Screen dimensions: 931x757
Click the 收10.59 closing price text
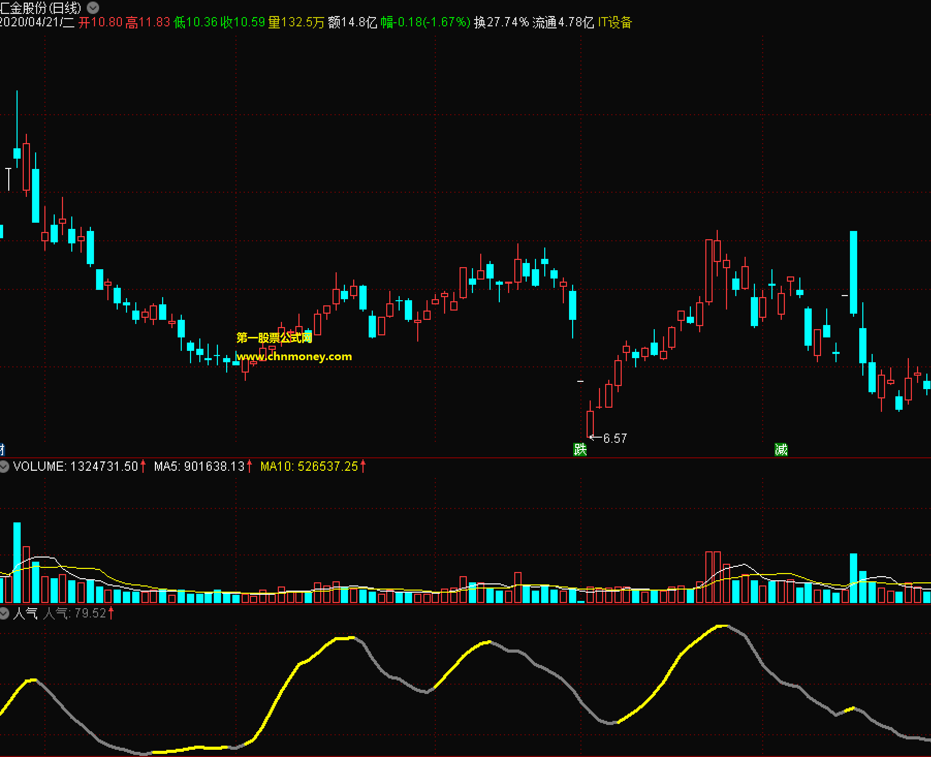(x=243, y=22)
